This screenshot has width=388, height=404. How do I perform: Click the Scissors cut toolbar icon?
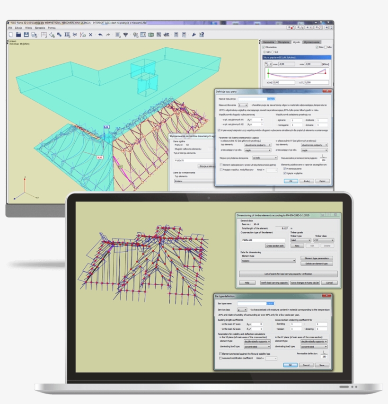(75, 35)
